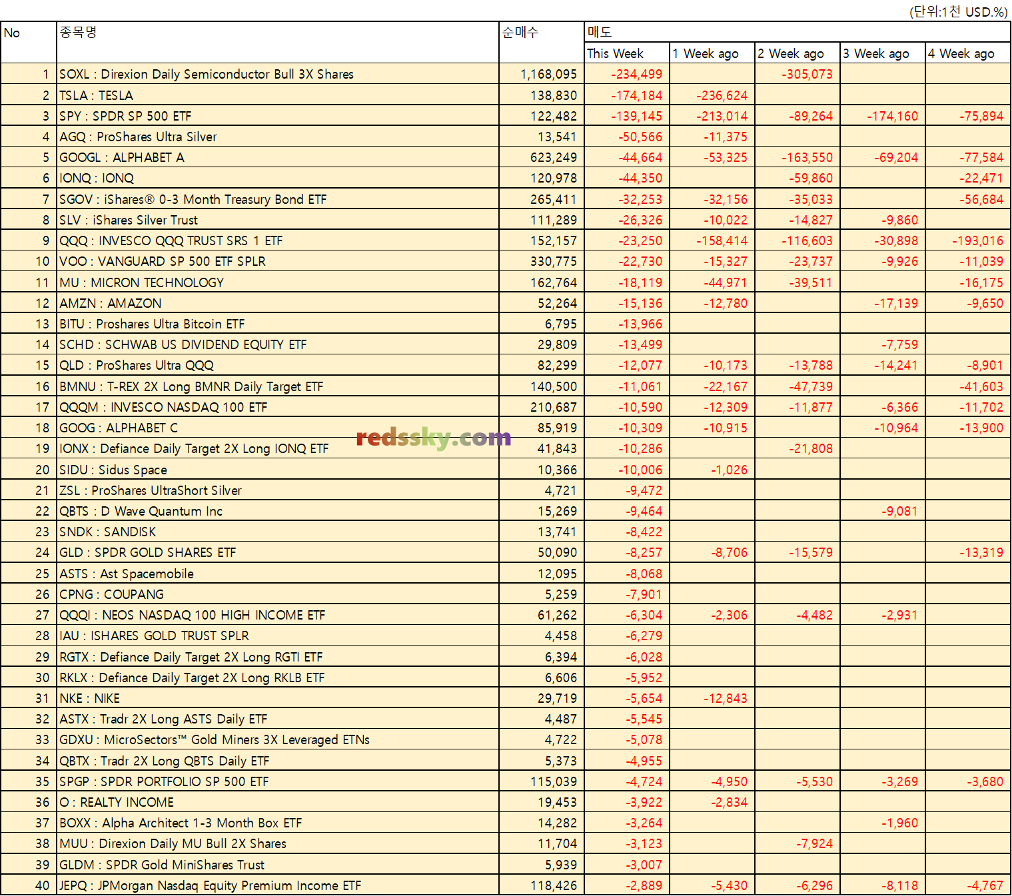Select the 'MU : MICRON TECHNOLOGY' cell

click(278, 282)
